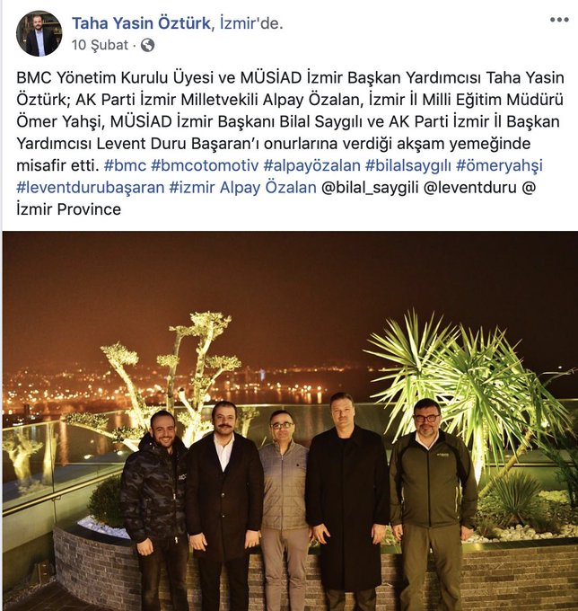Open the group photo of five men
This screenshot has width=578, height=611.
[x=290, y=421]
